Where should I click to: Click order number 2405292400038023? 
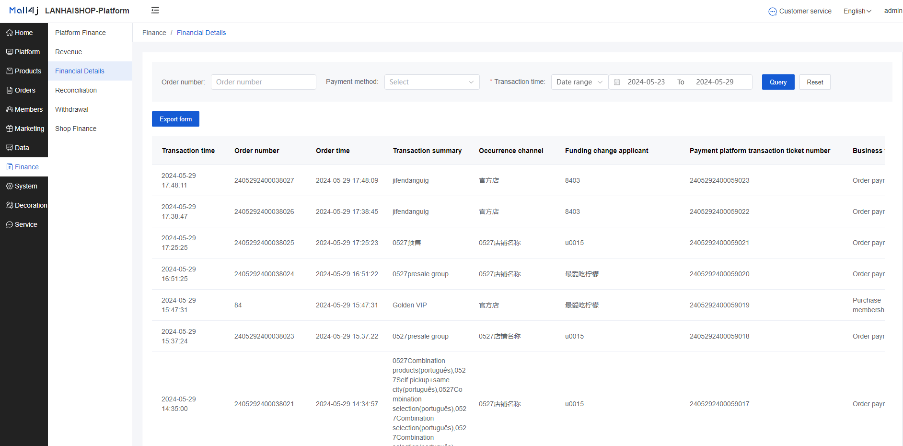[x=264, y=336]
